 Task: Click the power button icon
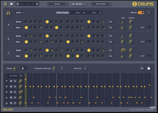pos(5,4)
